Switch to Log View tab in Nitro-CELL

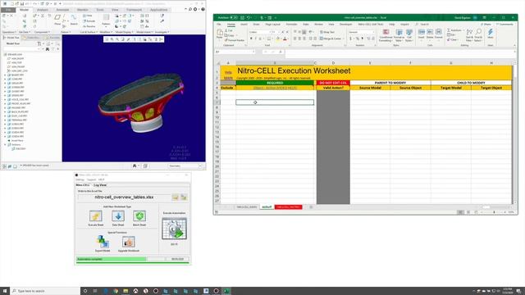click(100, 185)
